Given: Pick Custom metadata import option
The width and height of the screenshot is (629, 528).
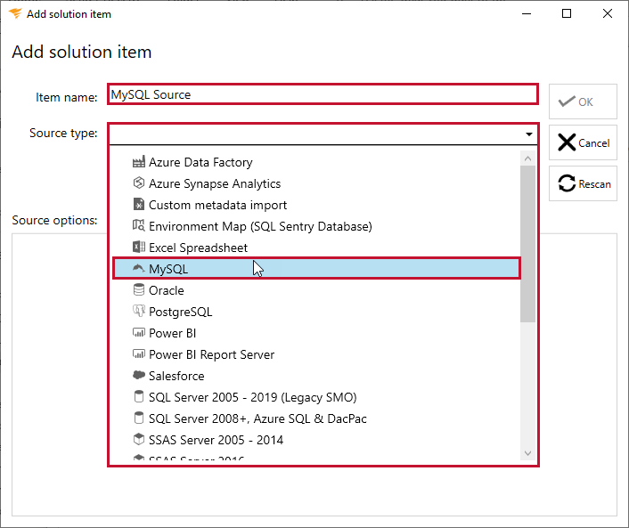Looking at the screenshot, I should coord(317,205).
